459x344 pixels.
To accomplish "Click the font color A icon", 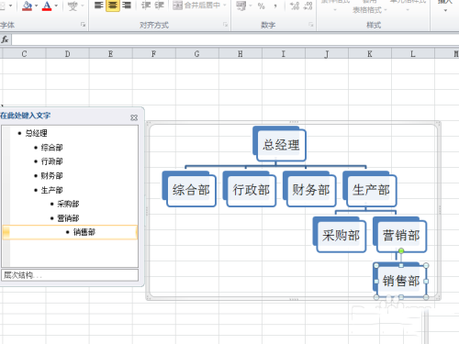I will (x=47, y=6).
